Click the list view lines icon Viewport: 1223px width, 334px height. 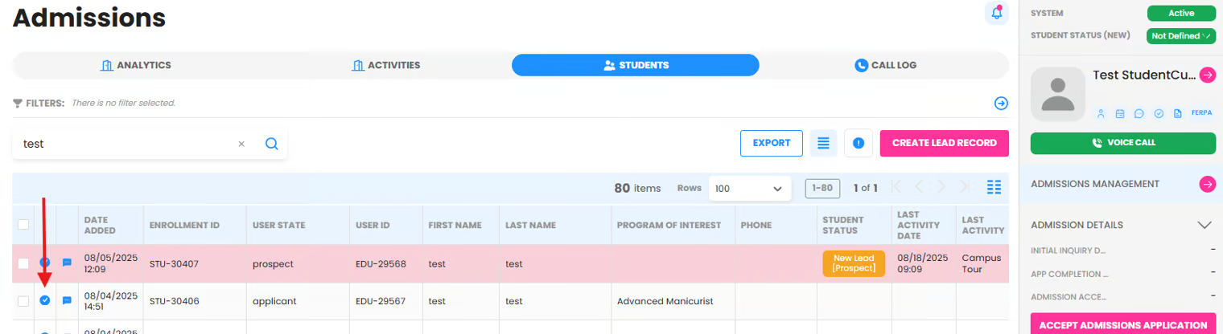click(823, 143)
